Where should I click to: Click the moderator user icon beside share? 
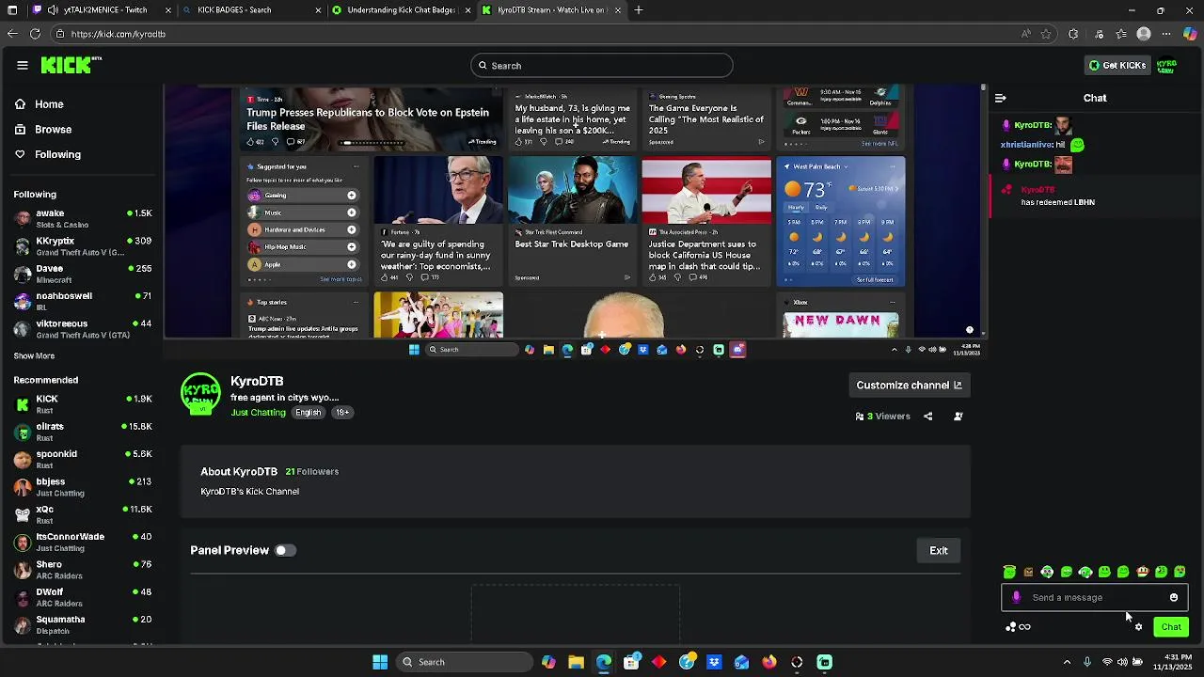coord(958,416)
